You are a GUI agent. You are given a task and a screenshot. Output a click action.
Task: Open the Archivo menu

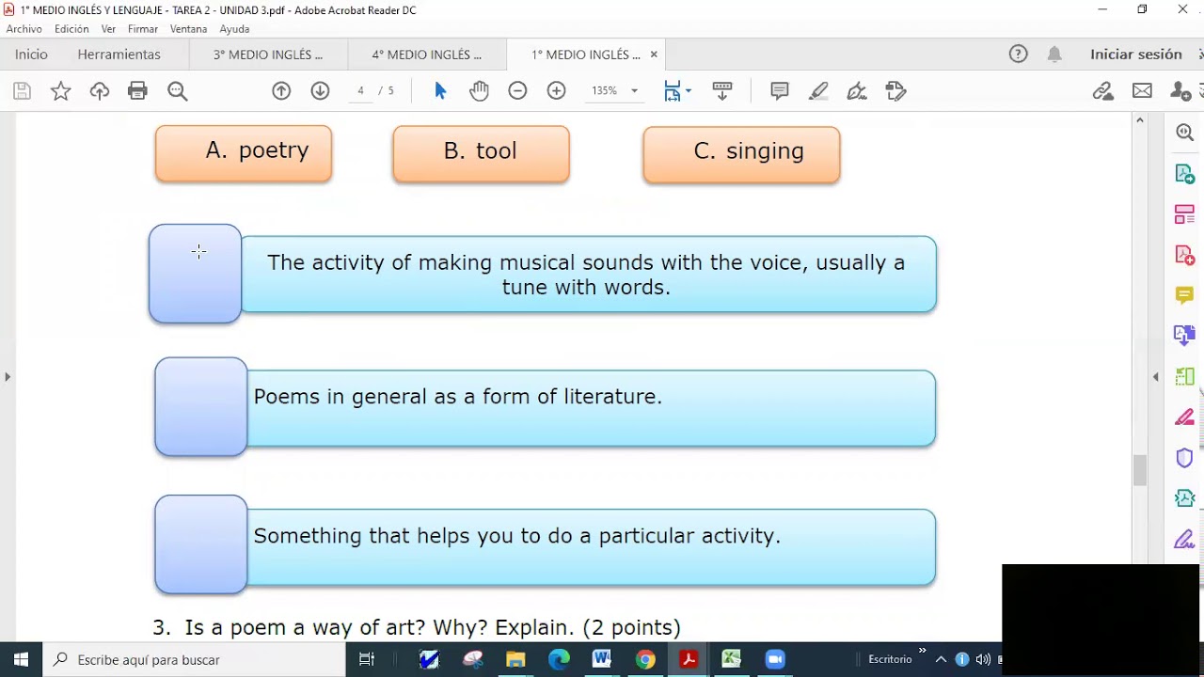click(24, 29)
